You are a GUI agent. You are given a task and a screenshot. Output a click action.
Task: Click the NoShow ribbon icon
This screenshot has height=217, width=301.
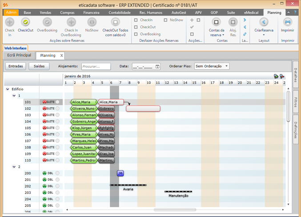point(92,22)
